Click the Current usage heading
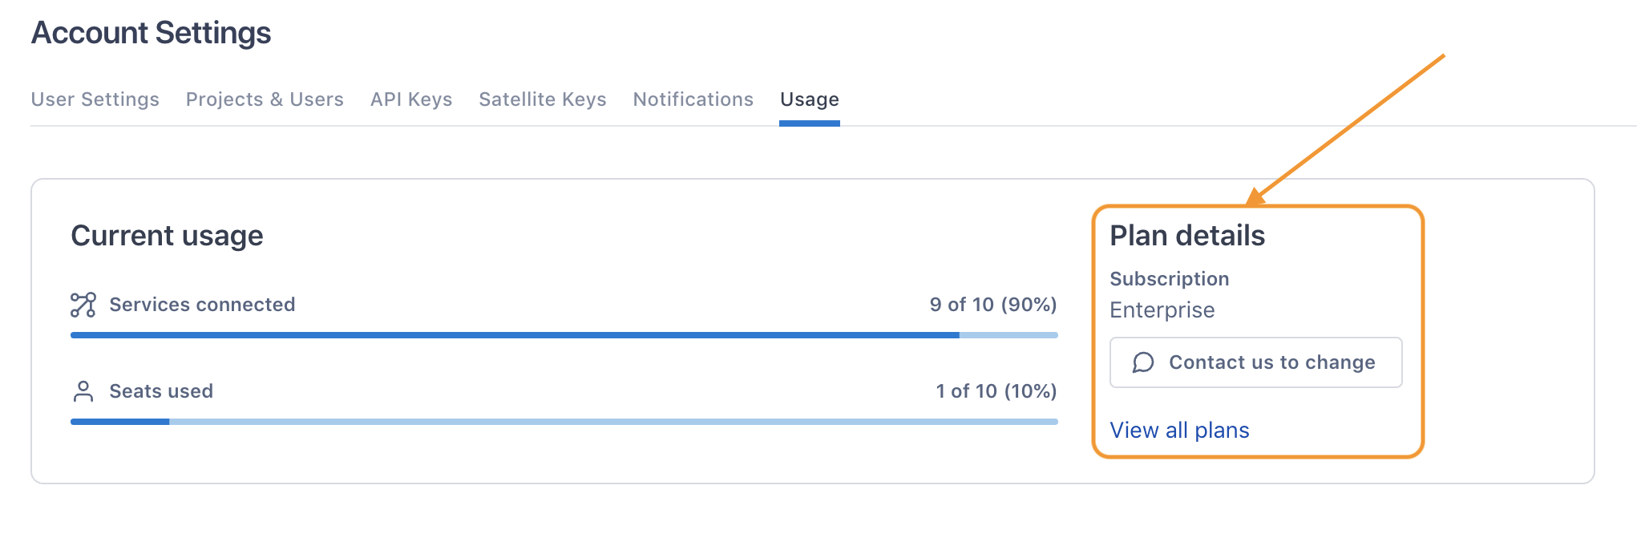Viewport: 1637px width, 534px height. [x=167, y=236]
